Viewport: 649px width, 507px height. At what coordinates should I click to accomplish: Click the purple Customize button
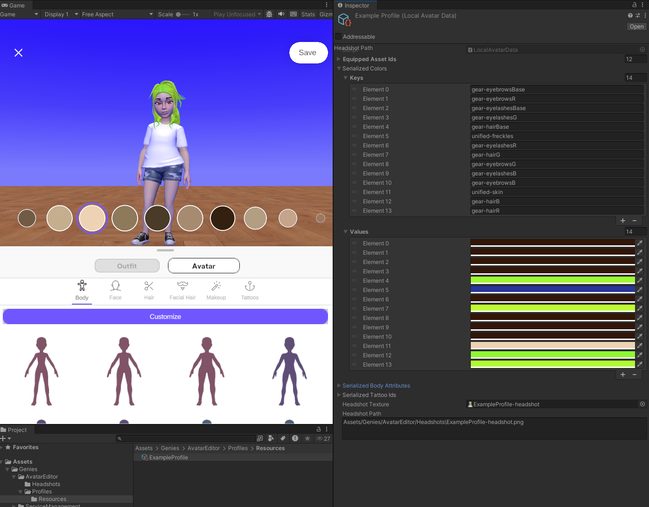click(x=165, y=317)
